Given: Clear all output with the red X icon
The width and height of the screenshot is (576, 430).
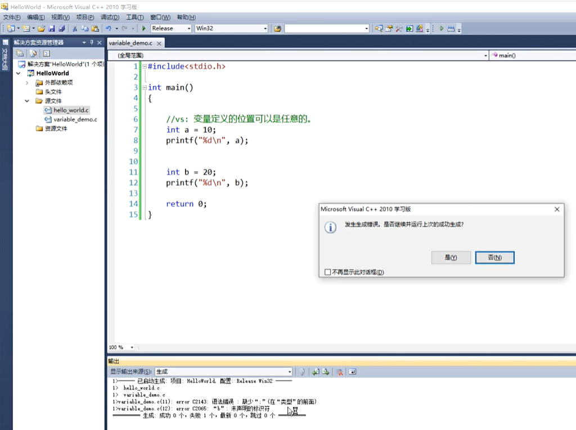Looking at the screenshot, I should tap(340, 371).
